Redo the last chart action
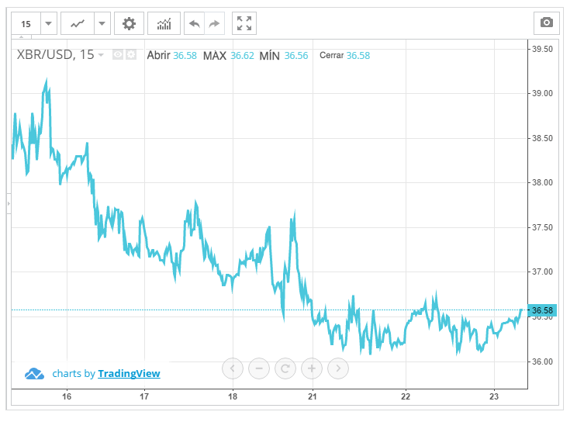Viewport: 577px width, 422px height. tap(215, 23)
